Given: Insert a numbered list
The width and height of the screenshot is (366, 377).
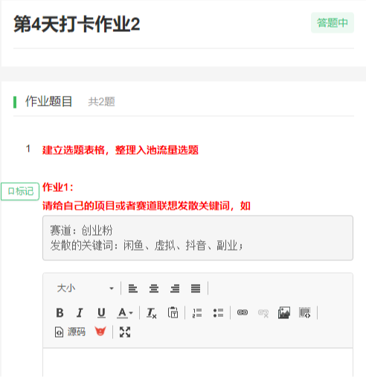Looking at the screenshot, I should 197,313.
